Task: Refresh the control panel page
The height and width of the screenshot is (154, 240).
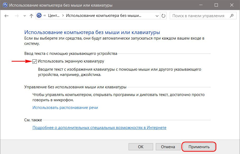Action: [x=163, y=16]
